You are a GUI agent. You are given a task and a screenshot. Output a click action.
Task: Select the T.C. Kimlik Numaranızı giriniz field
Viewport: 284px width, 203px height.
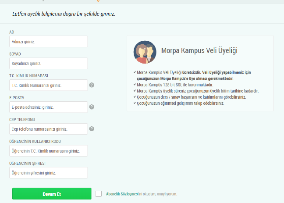click(48, 85)
